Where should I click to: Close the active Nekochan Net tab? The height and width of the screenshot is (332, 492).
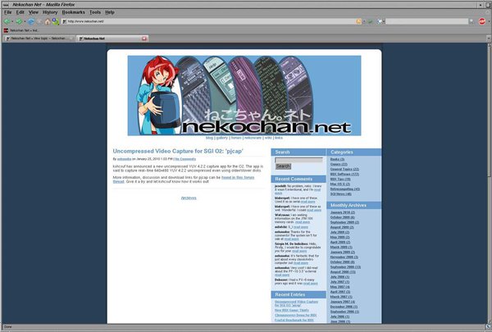point(144,39)
